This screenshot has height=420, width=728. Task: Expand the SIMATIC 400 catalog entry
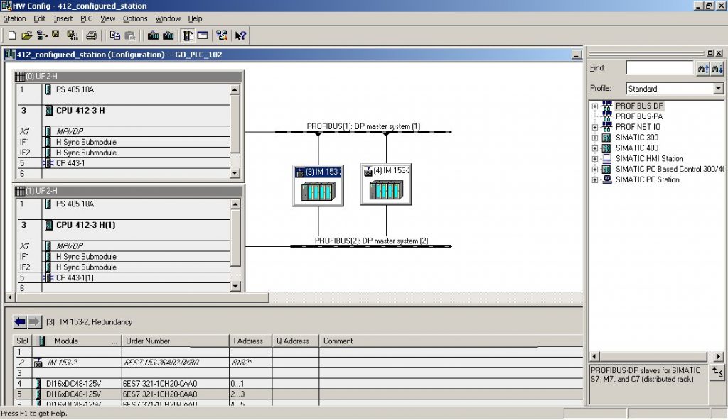tap(594, 148)
